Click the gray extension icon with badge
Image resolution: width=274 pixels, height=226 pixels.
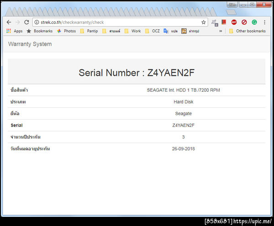(x=215, y=23)
